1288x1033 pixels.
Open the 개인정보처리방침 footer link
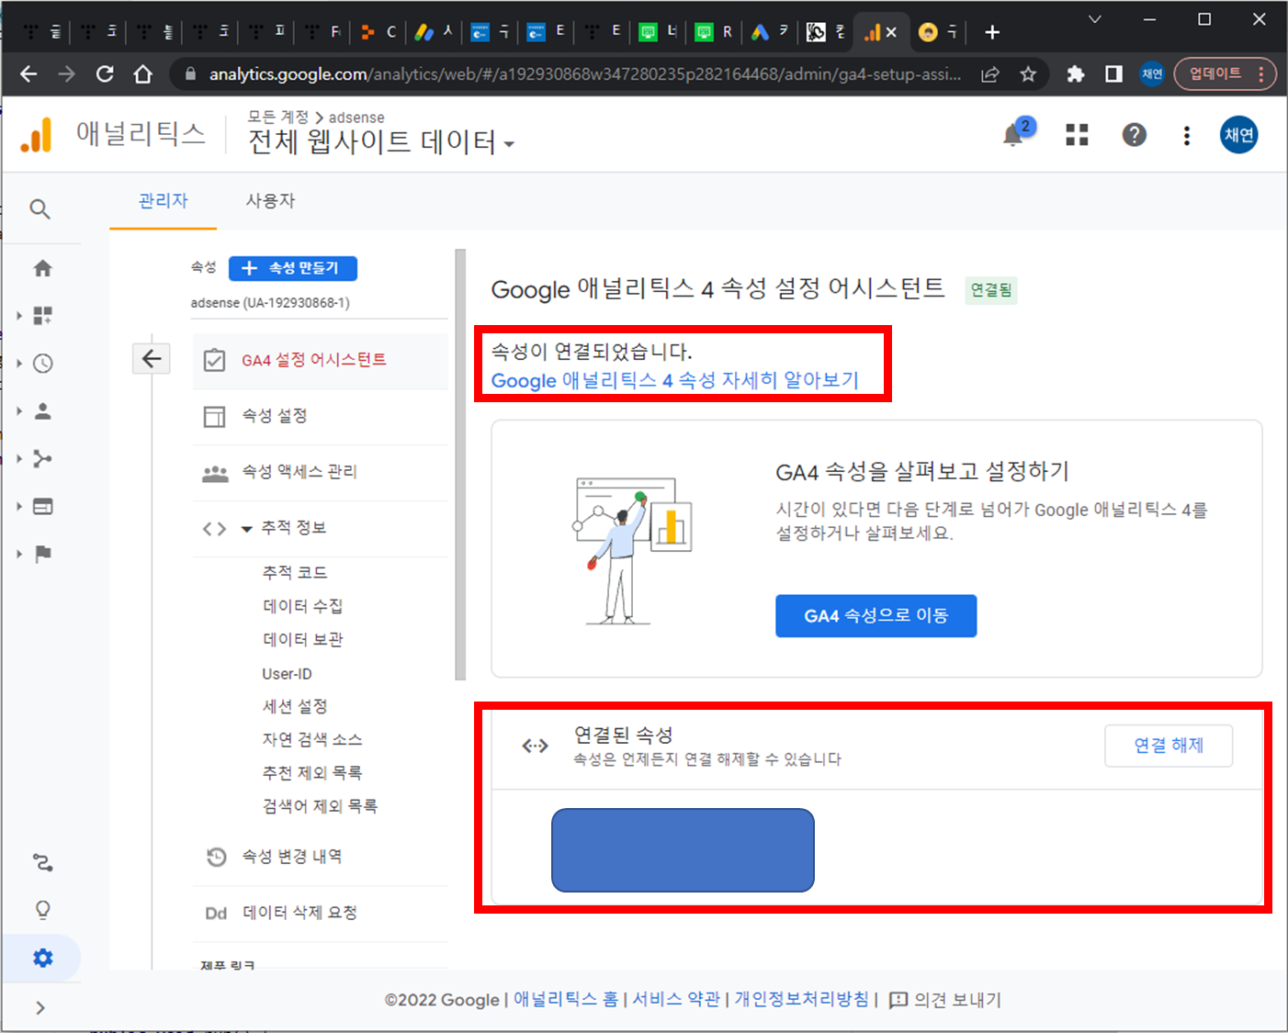point(802,999)
